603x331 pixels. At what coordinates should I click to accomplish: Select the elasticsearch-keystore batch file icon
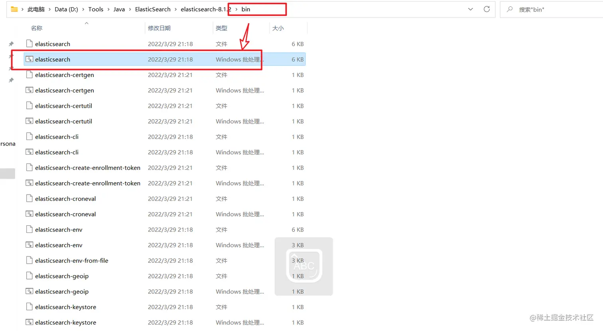[29, 323]
